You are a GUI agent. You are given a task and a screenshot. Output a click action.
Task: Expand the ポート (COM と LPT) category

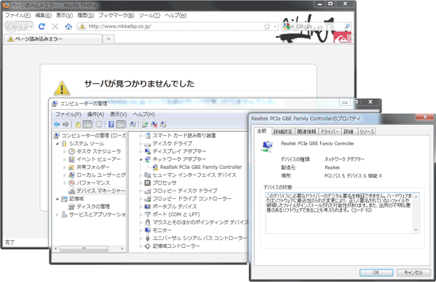tap(141, 214)
